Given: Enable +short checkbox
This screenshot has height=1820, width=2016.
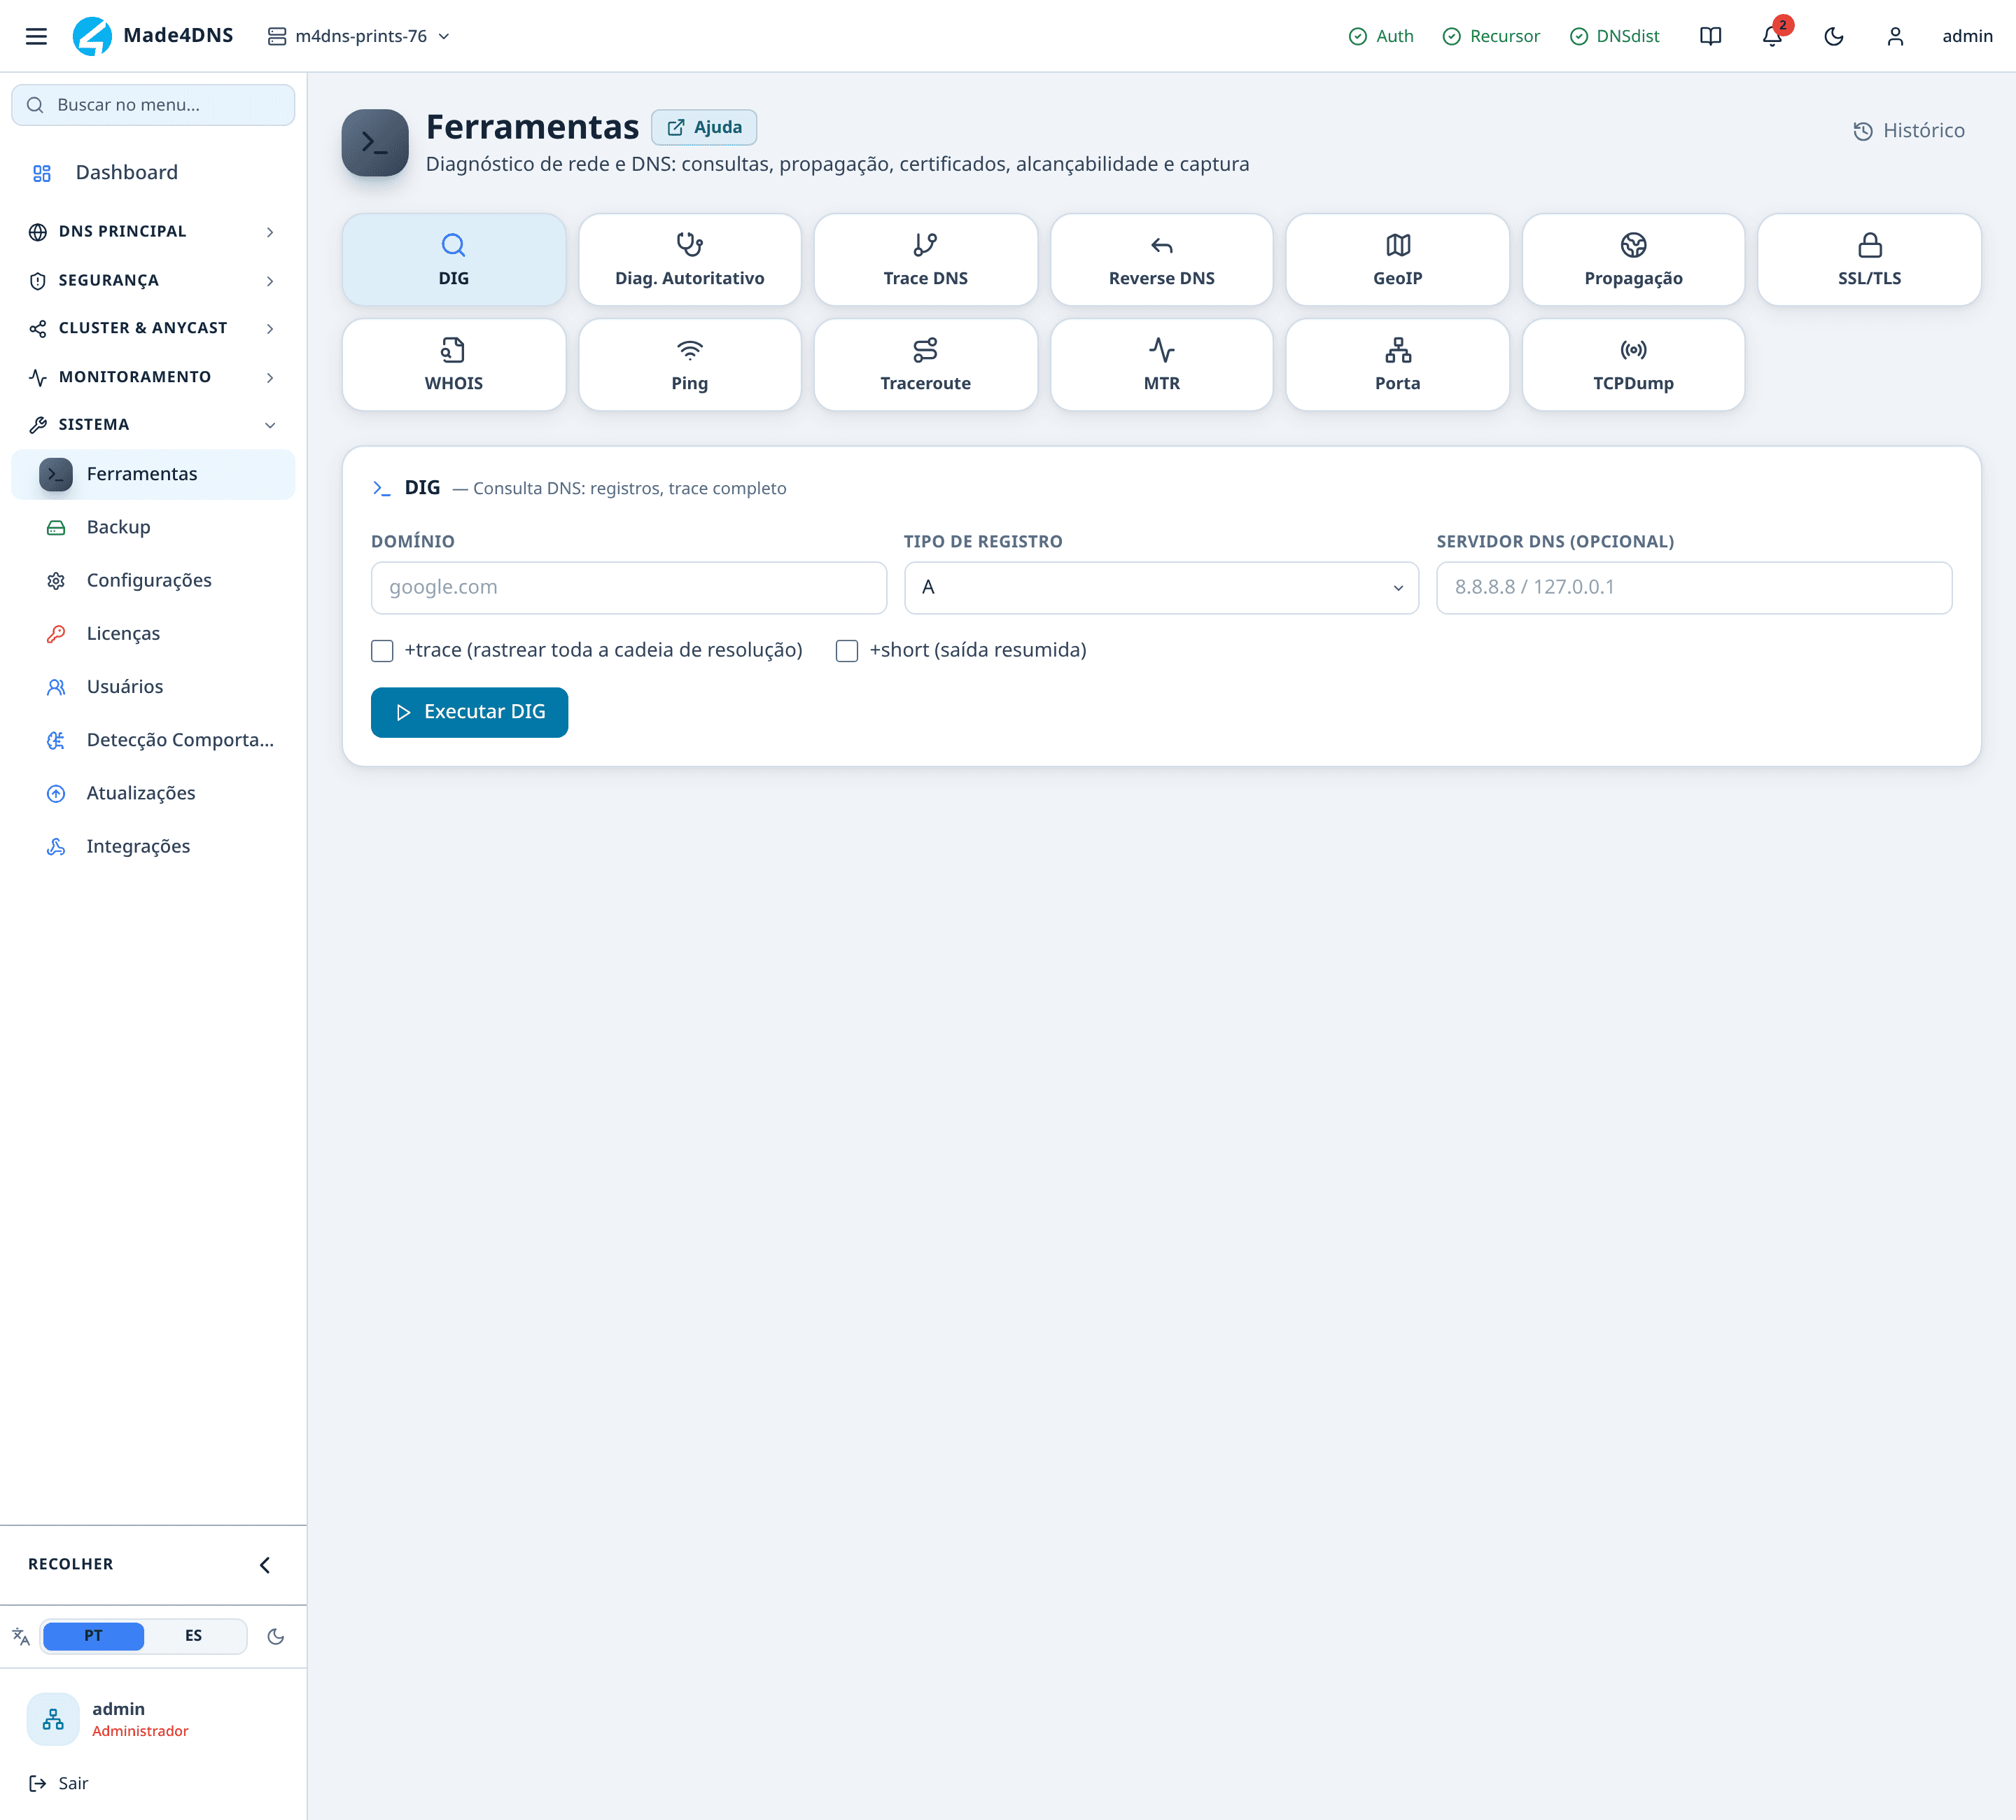Looking at the screenshot, I should point(847,651).
